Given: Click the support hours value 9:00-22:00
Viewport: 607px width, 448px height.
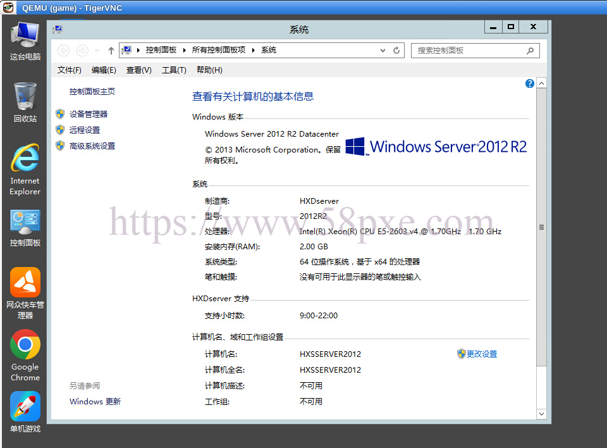Looking at the screenshot, I should point(319,316).
